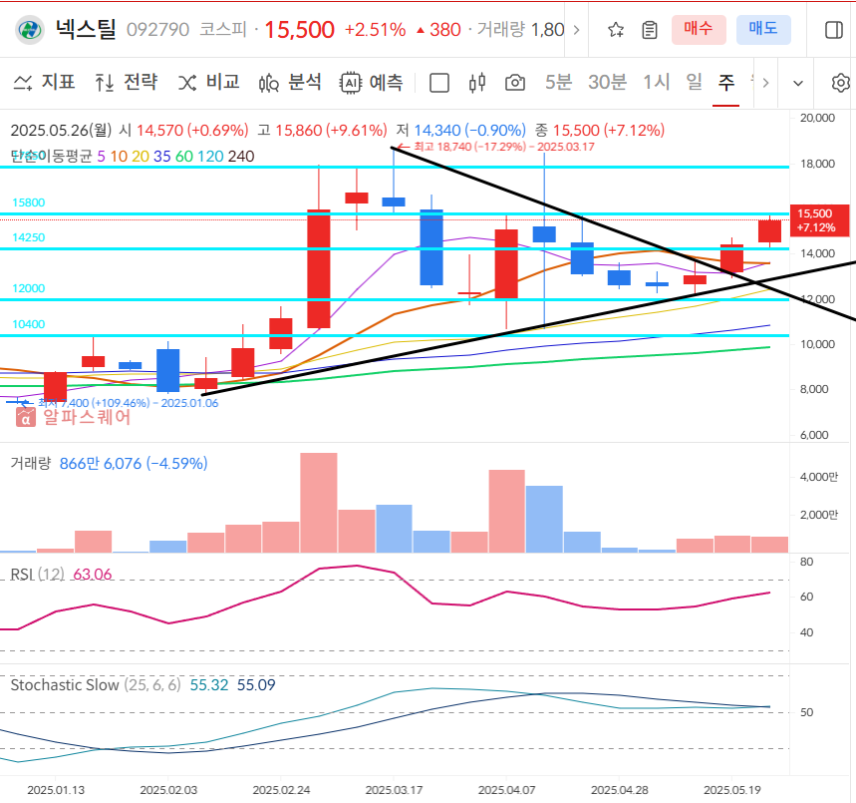Click the 10400 horizontal line label
This screenshot has width=856, height=803.
click(x=28, y=324)
